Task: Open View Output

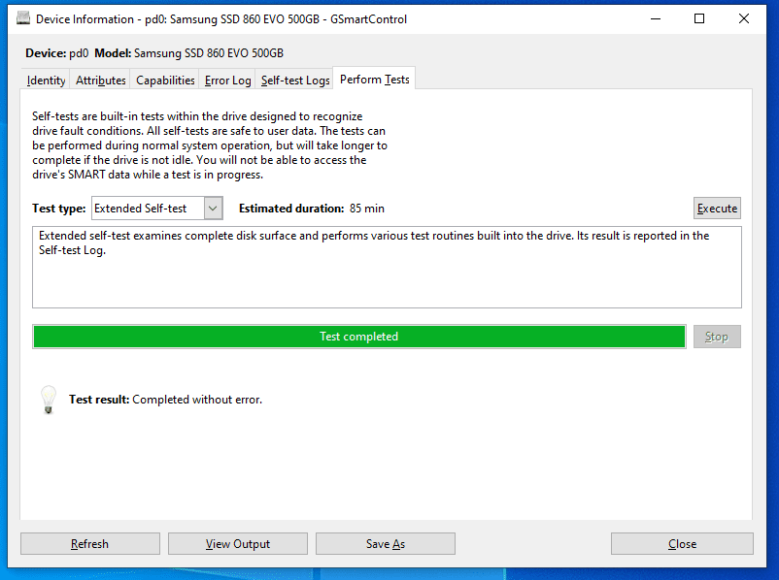Action: tap(237, 544)
